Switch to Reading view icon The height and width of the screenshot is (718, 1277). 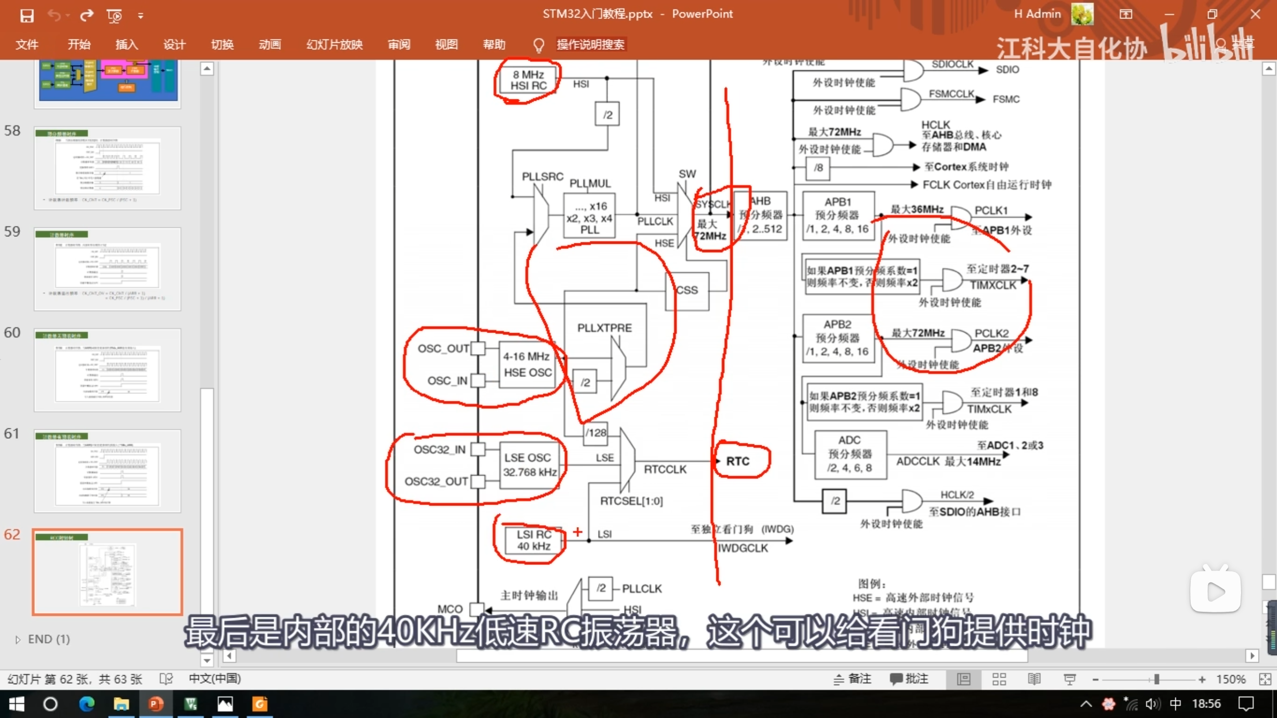pos(1034,679)
